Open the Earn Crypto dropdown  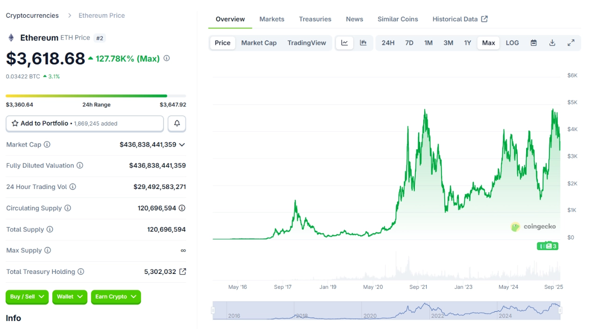point(115,297)
